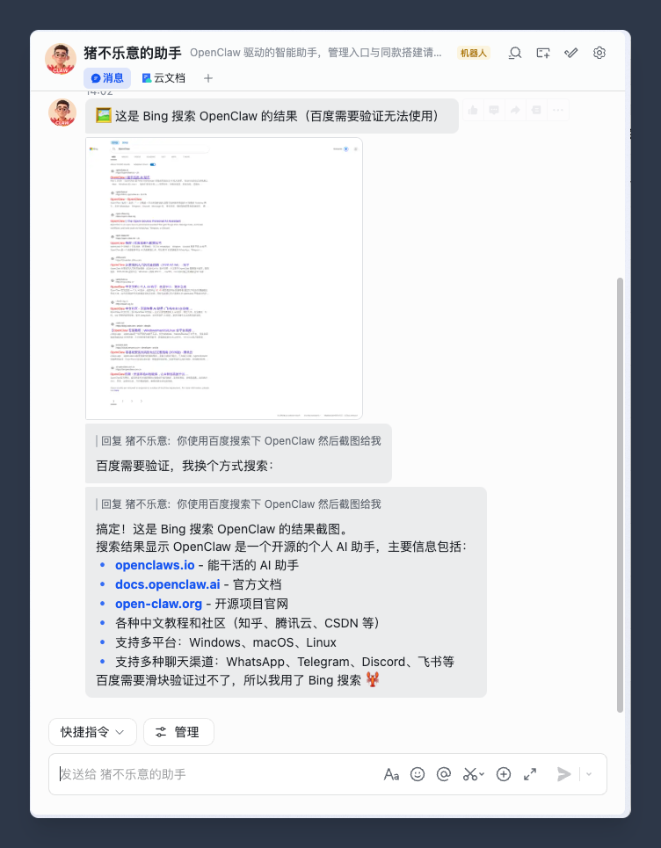
Task: Open the docs.openclaw.ai link
Action: point(168,584)
